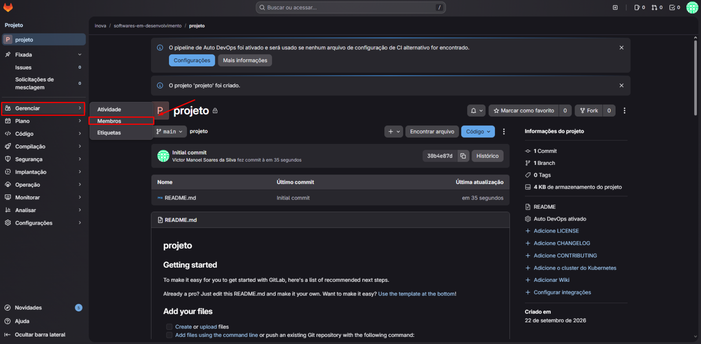Click the Initial commit author avatar
Image resolution: width=701 pixels, height=344 pixels.
click(163, 156)
